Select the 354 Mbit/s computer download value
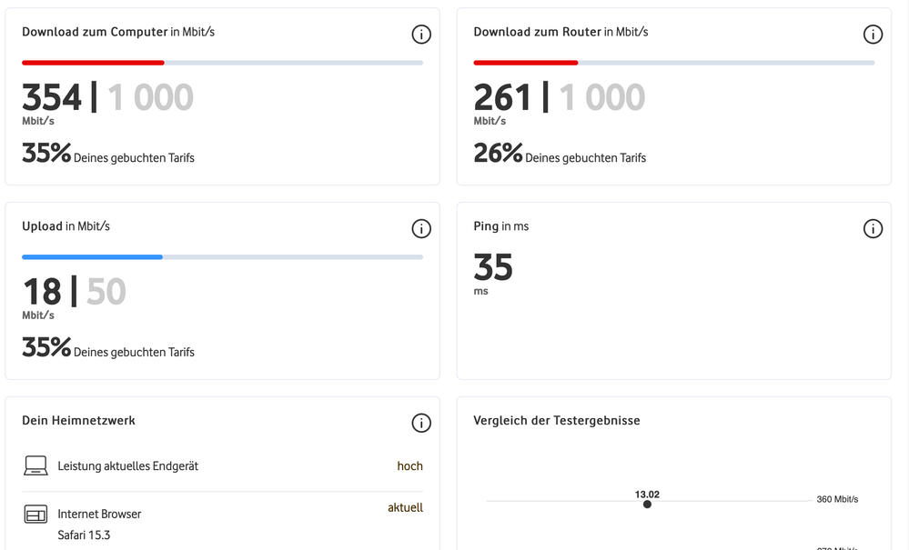Screen dimensions: 909x550 pyautogui.click(x=52, y=97)
